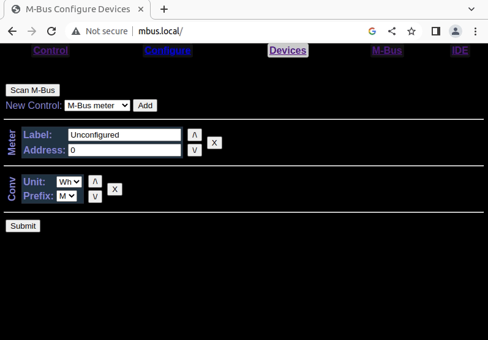Open the IDE page link

[460, 50]
